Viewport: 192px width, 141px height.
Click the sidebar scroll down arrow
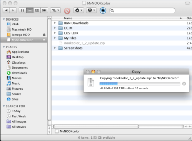click(x=49, y=132)
